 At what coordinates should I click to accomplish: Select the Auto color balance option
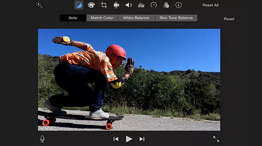click(x=73, y=18)
